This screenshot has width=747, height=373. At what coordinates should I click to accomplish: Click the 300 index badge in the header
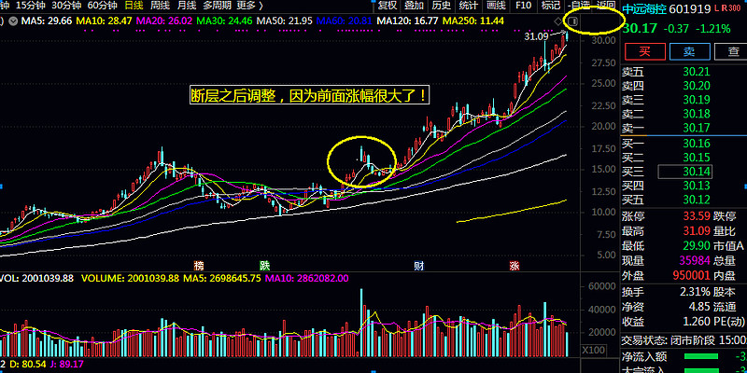pos(734,7)
